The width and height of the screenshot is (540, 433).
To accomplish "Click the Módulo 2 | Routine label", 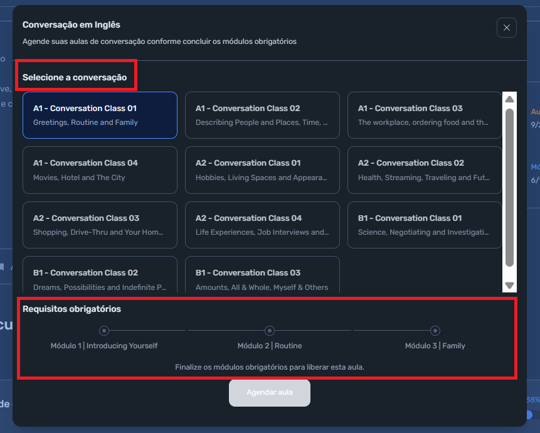I will [270, 346].
